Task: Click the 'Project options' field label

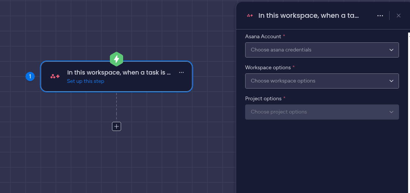Action: point(263,99)
